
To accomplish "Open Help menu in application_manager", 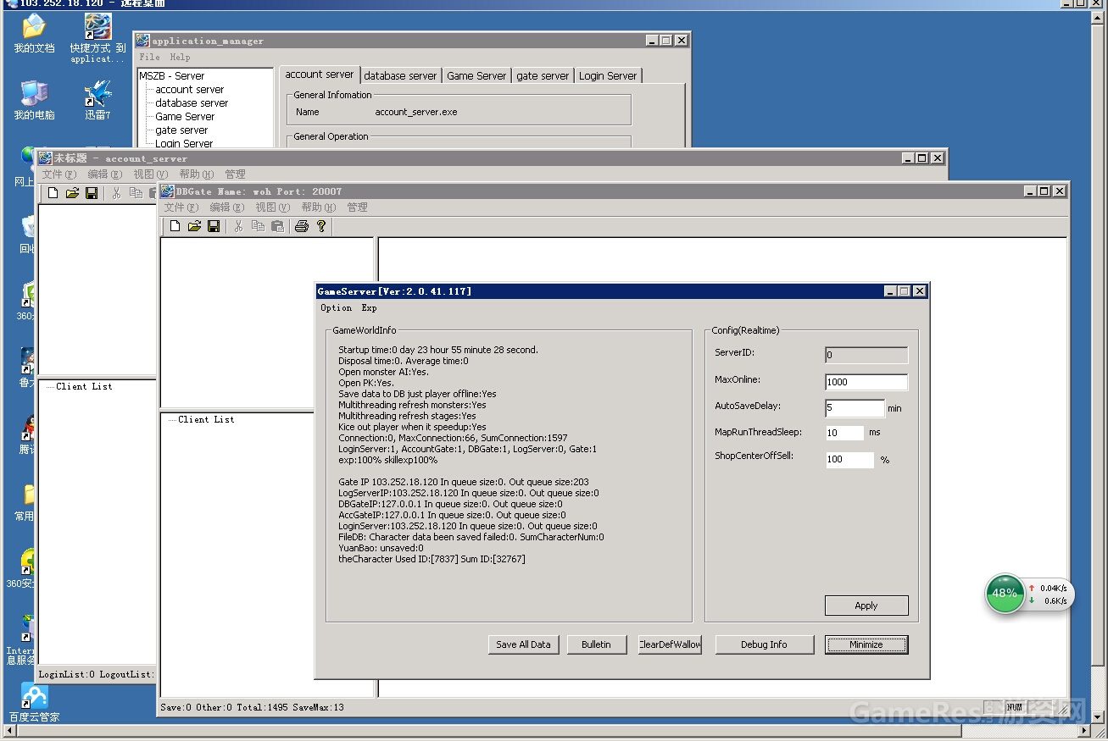I will [180, 57].
